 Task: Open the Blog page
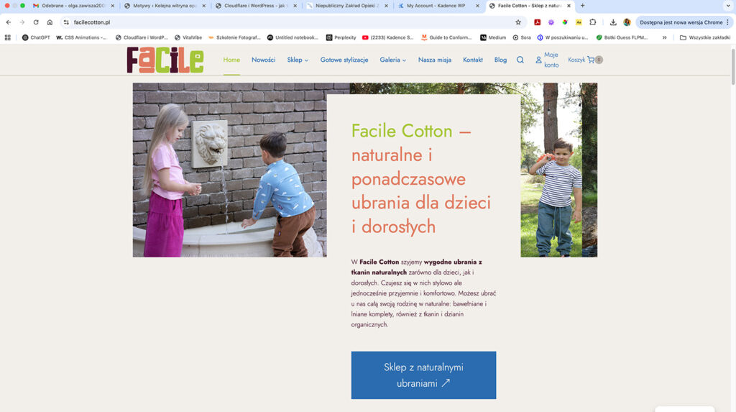point(500,60)
